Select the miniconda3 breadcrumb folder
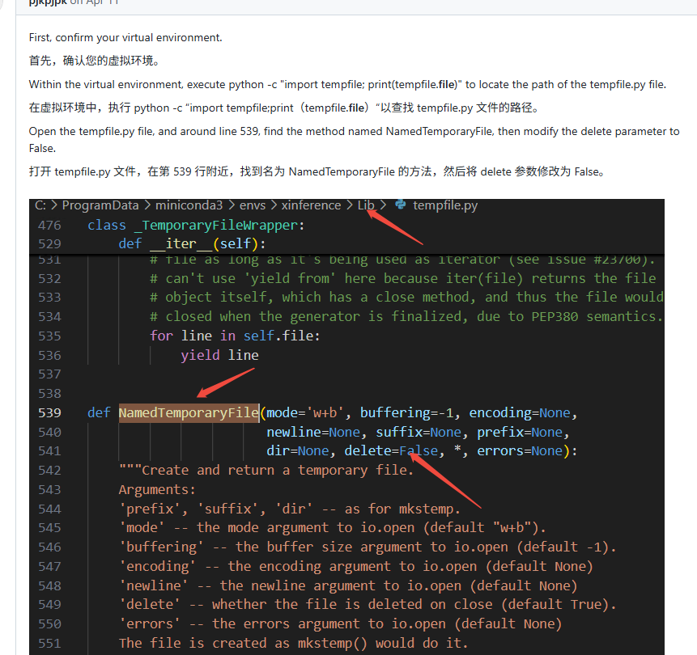This screenshot has height=655, width=697. tap(189, 205)
